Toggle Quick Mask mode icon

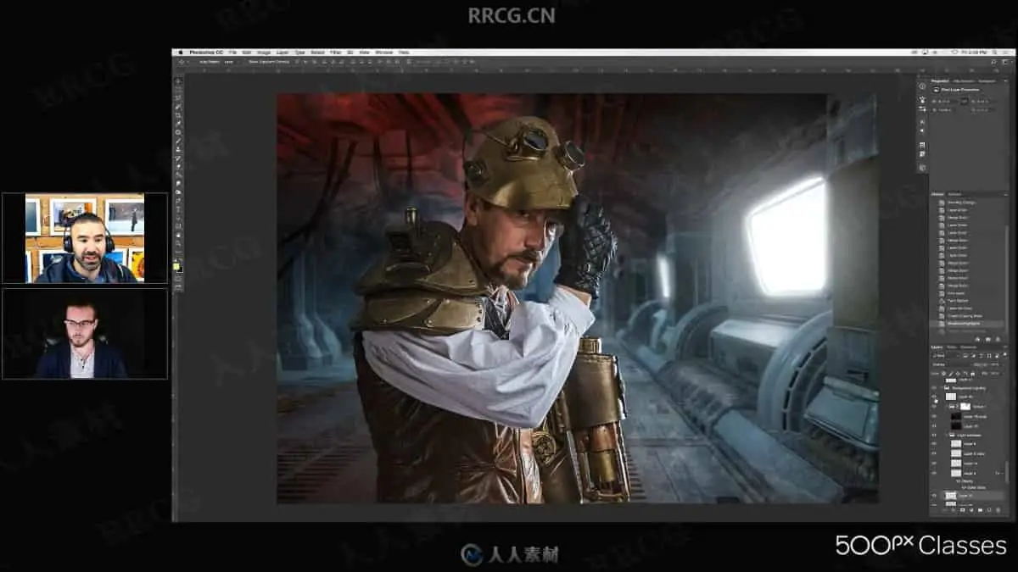pos(178,278)
